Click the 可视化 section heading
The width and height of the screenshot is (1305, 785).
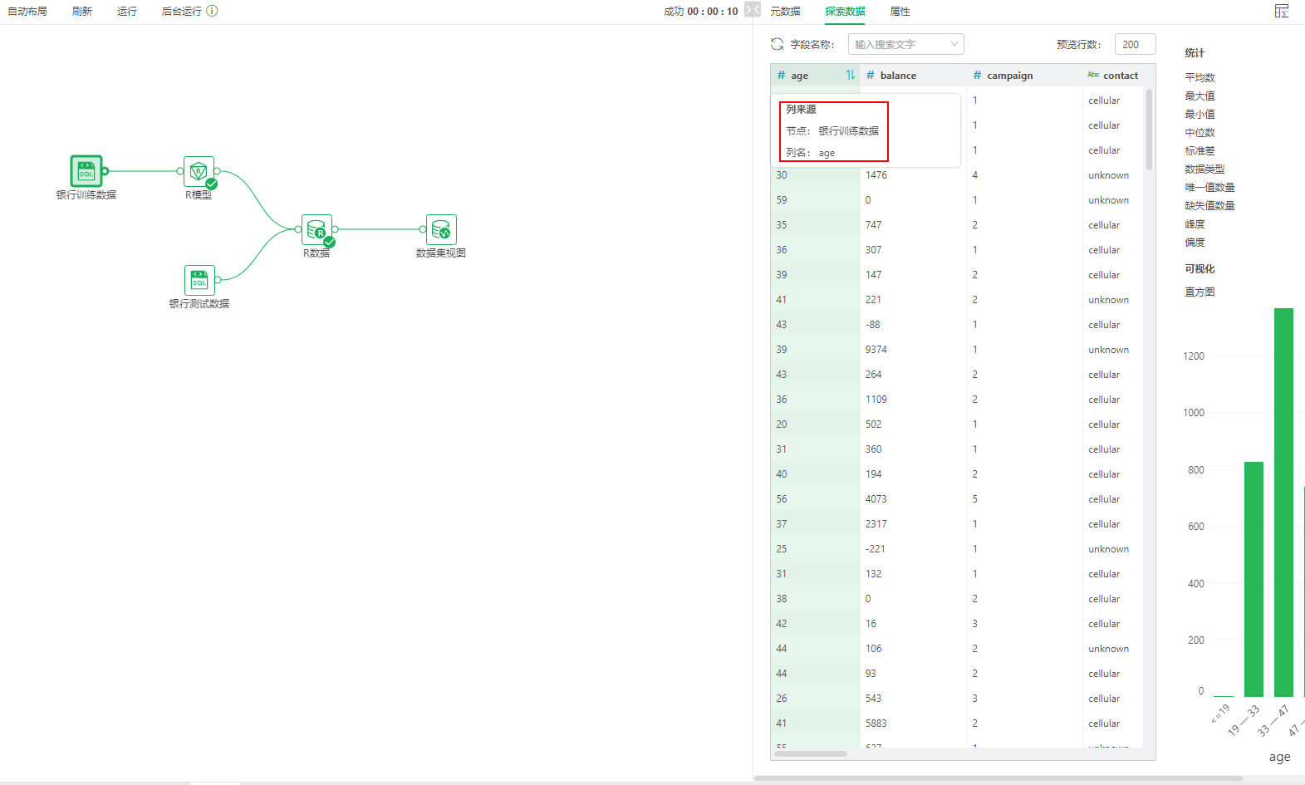tap(1200, 268)
